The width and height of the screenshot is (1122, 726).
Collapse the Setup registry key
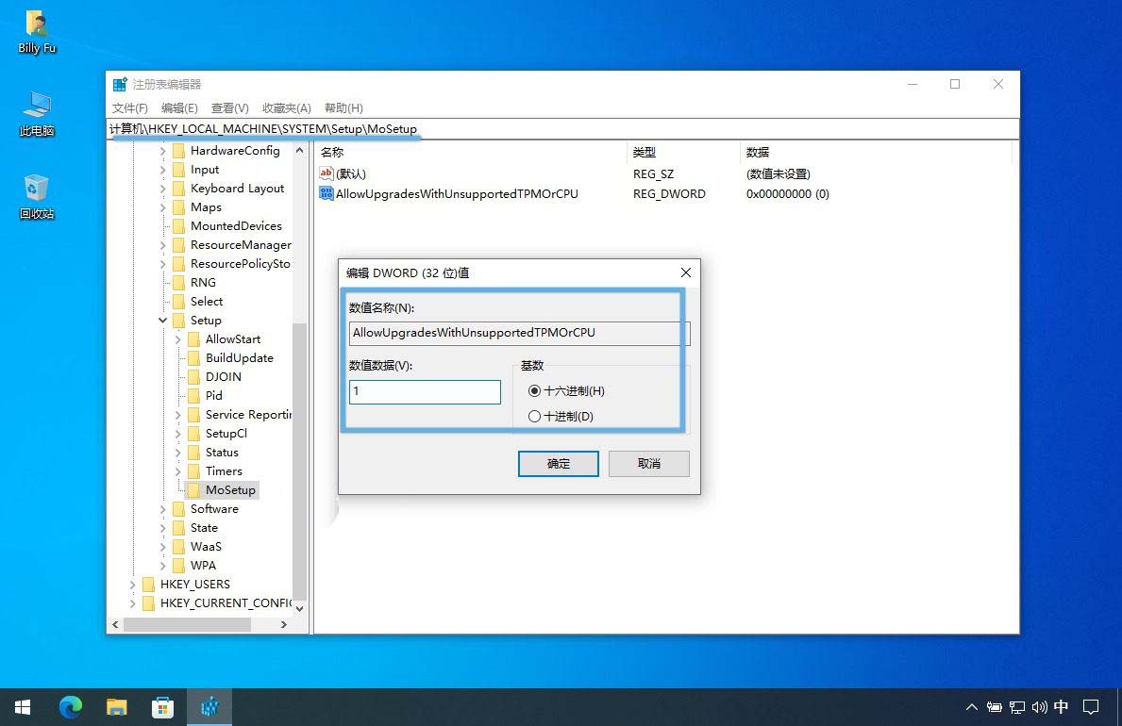coord(162,320)
